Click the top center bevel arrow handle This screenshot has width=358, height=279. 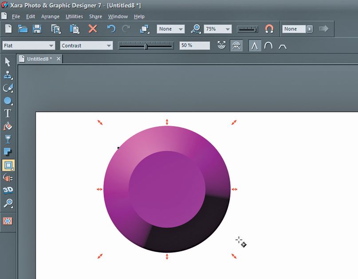[x=167, y=122]
